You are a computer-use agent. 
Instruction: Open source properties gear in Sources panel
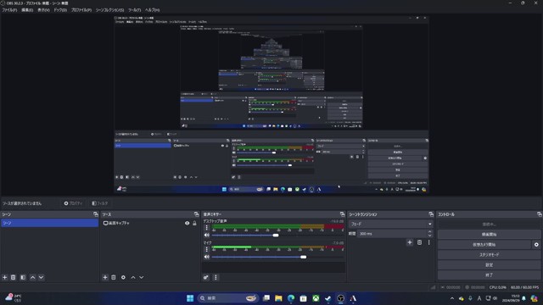point(123,277)
